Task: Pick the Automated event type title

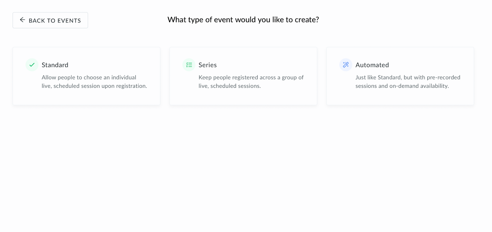Action: click(x=372, y=65)
